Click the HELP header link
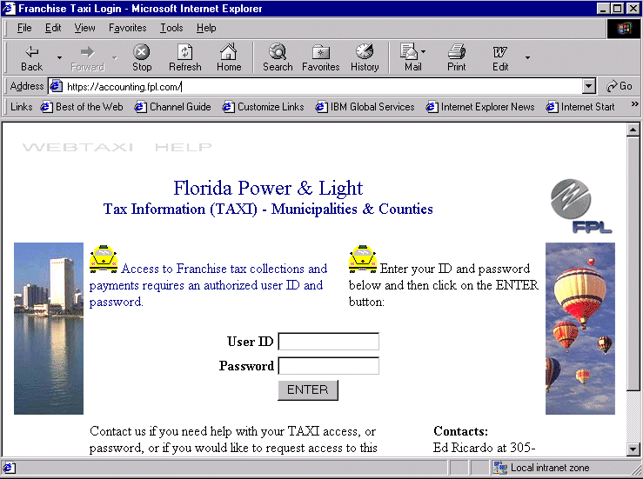This screenshot has height=479, width=643. 184,147
